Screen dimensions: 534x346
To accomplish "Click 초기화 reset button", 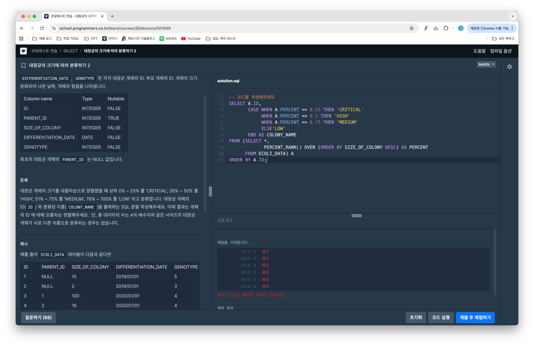I will click(x=416, y=317).
